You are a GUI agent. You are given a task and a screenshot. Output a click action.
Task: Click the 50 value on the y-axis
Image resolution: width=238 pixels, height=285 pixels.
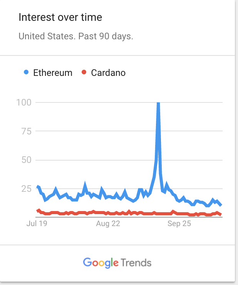(x=25, y=160)
